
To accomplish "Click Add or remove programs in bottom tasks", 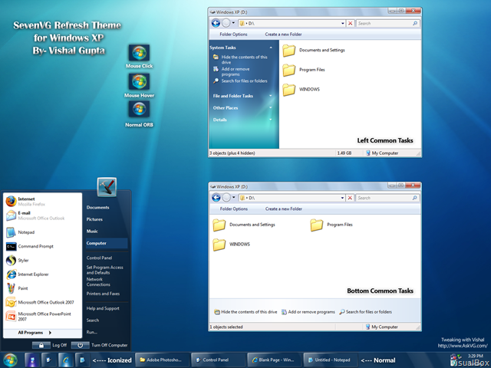I will click(x=308, y=312).
